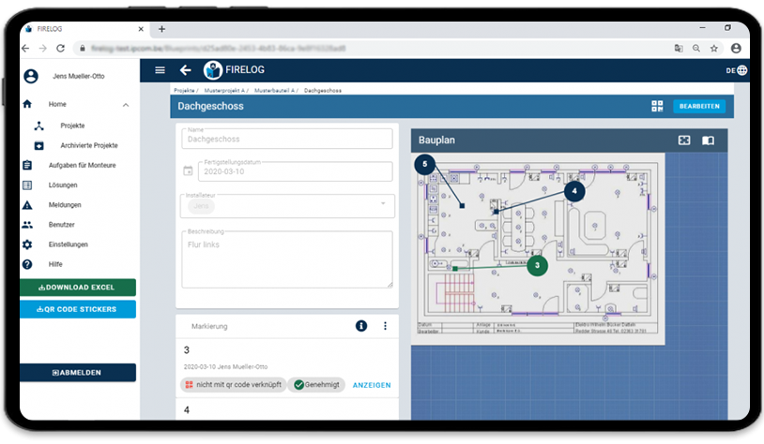Open Hilfe in the sidebar
This screenshot has height=444, width=764.
pos(55,264)
